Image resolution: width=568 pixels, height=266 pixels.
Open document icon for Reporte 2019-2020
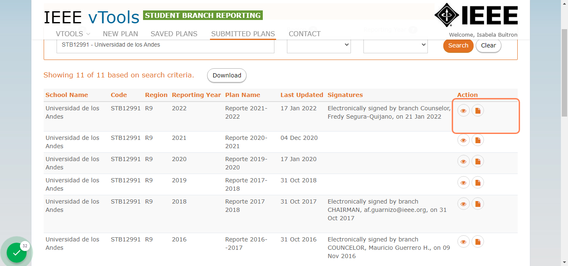click(478, 162)
